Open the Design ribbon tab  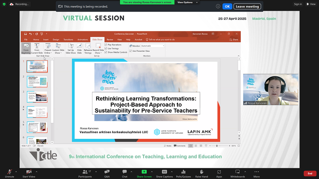[x=56, y=40]
